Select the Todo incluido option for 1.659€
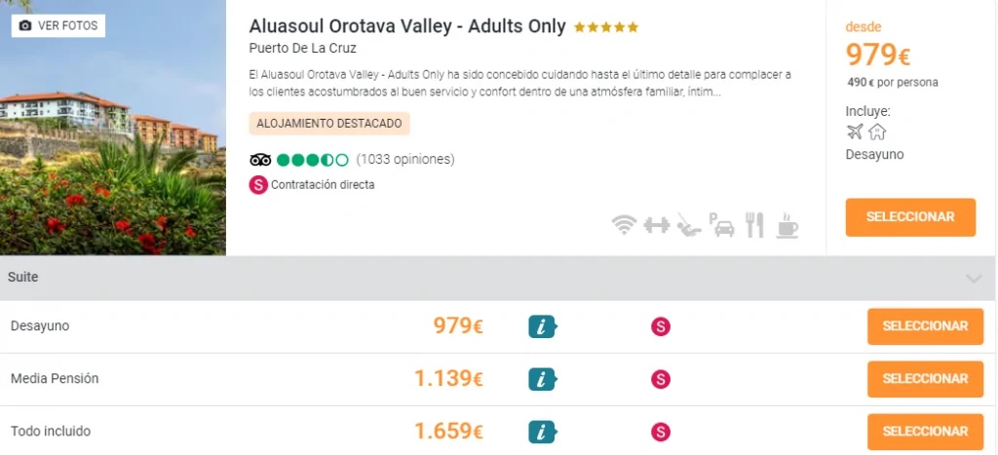The height and width of the screenshot is (455, 998). [924, 431]
